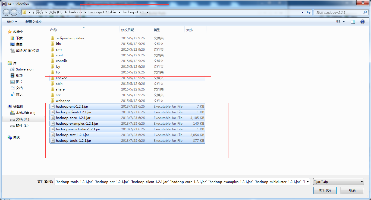Select the 桌面 desktop icon in sidebar
This screenshot has height=200, width=371.
click(12, 44)
